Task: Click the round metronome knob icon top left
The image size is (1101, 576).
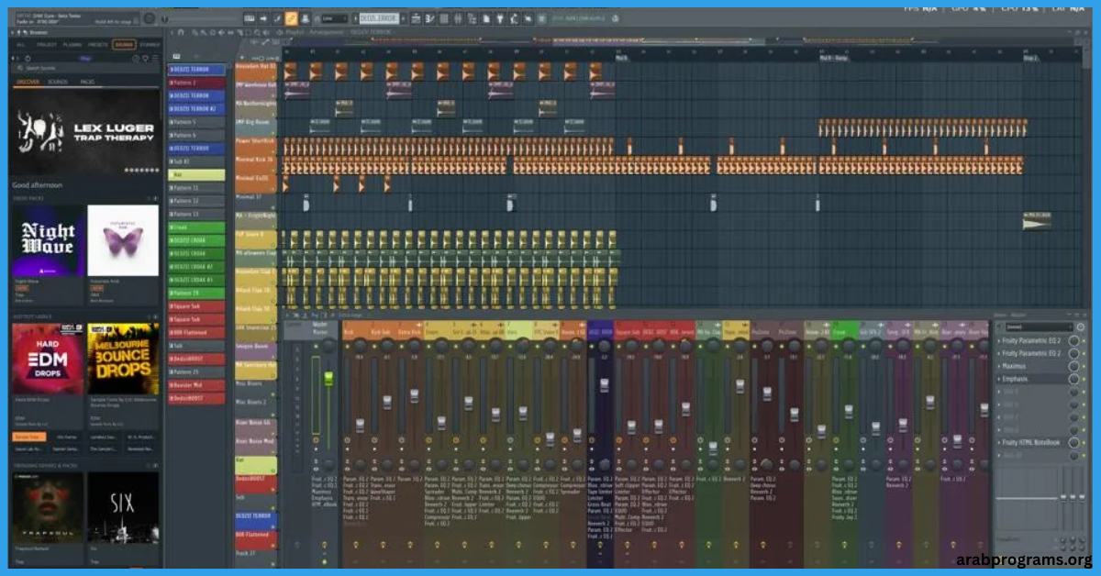Action: click(x=150, y=17)
